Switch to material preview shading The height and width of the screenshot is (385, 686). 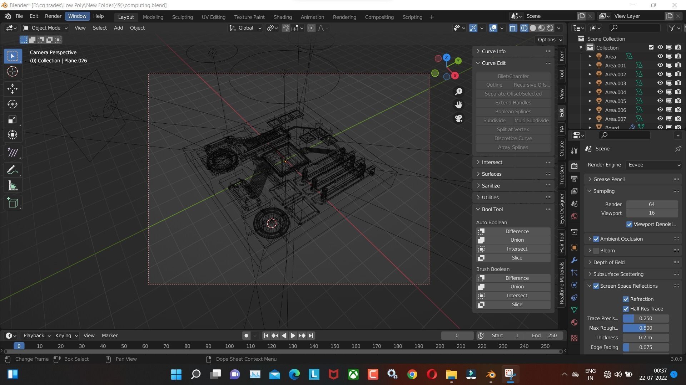542,28
